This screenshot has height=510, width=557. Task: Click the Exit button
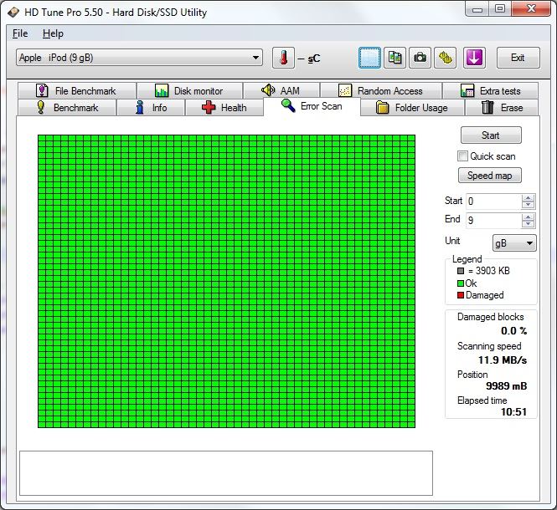click(x=518, y=58)
